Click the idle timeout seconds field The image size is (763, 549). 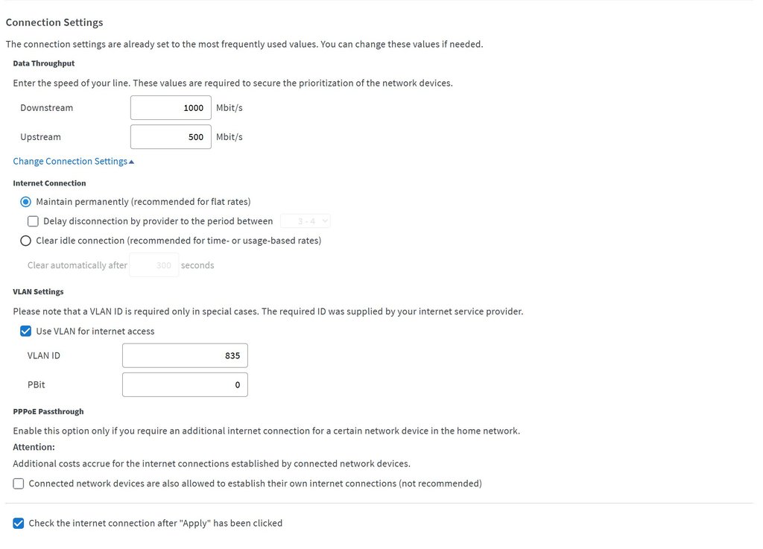[153, 265]
